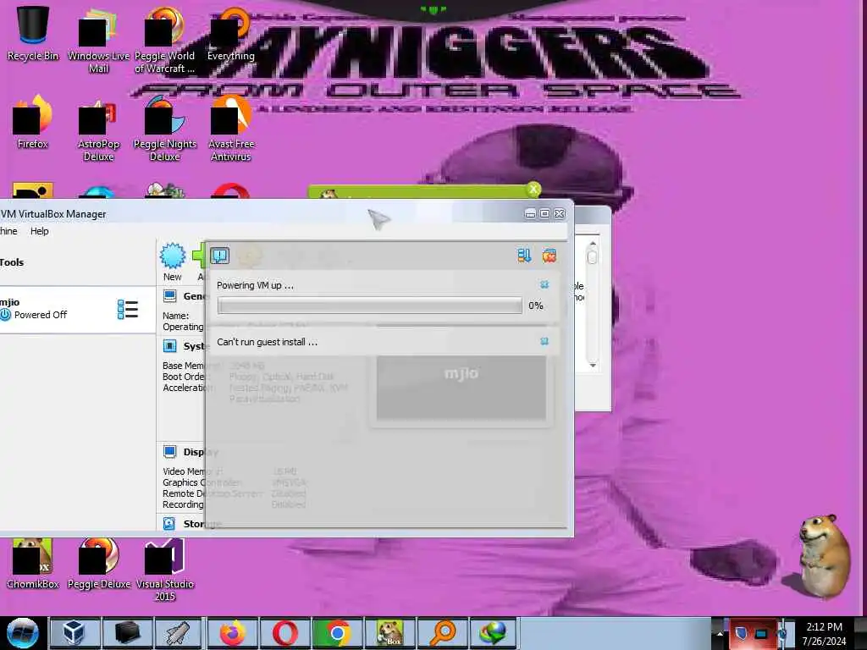867x650 pixels.
Task: Select Tools in the VirtualBox sidebar
Action: [x=12, y=262]
